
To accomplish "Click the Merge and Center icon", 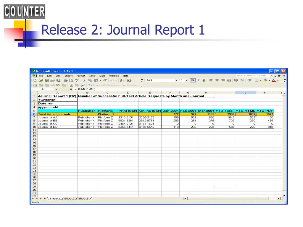I will click(x=229, y=80).
